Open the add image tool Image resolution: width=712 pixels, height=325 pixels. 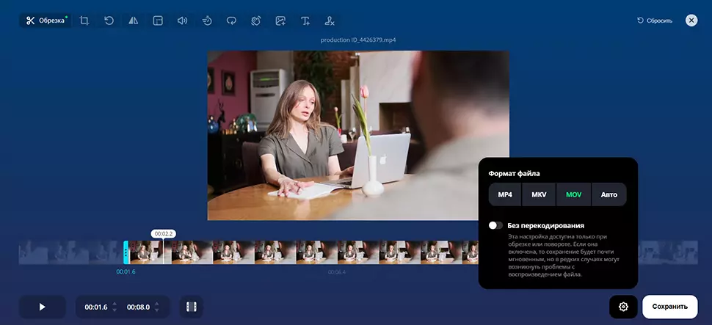click(280, 21)
